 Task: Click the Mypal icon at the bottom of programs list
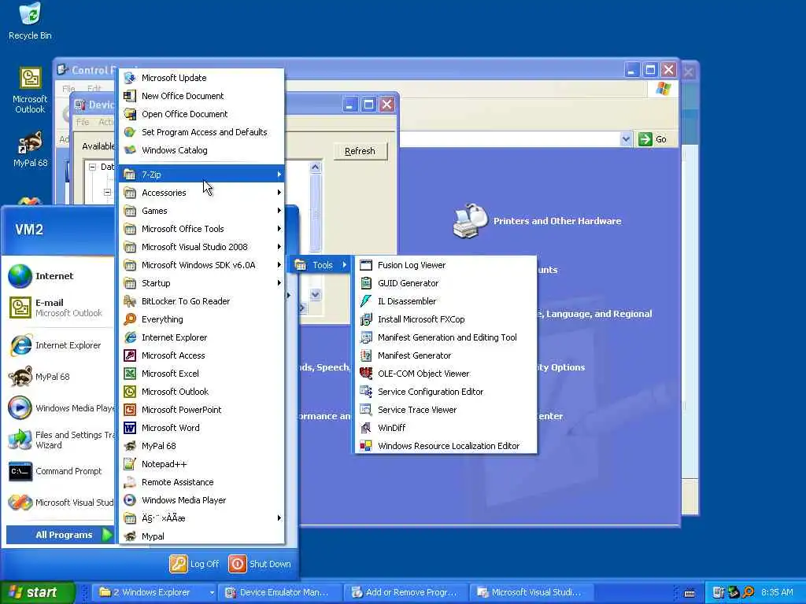point(130,536)
